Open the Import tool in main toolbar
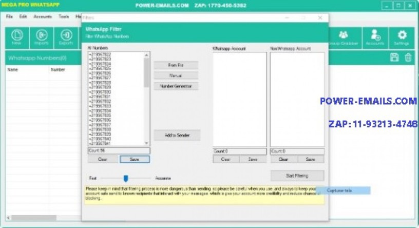419x228 pixels. point(42,37)
